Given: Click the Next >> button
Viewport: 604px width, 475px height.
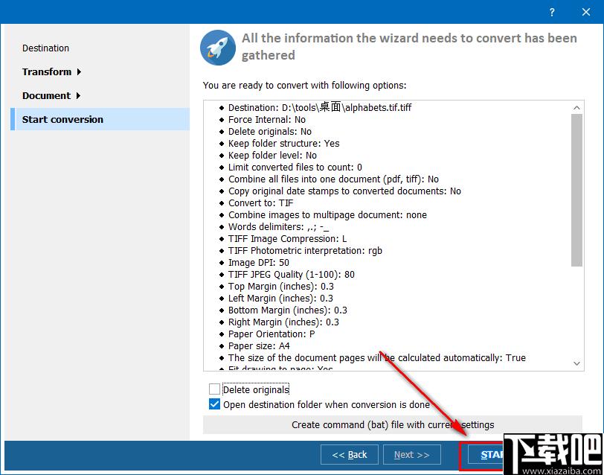Looking at the screenshot, I should [x=412, y=455].
